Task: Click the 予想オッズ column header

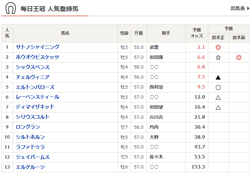Action: tap(198, 33)
